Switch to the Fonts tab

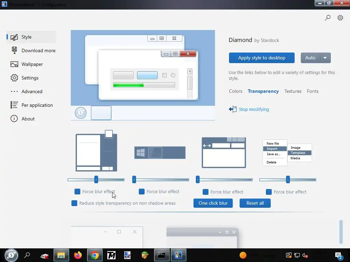click(x=312, y=91)
